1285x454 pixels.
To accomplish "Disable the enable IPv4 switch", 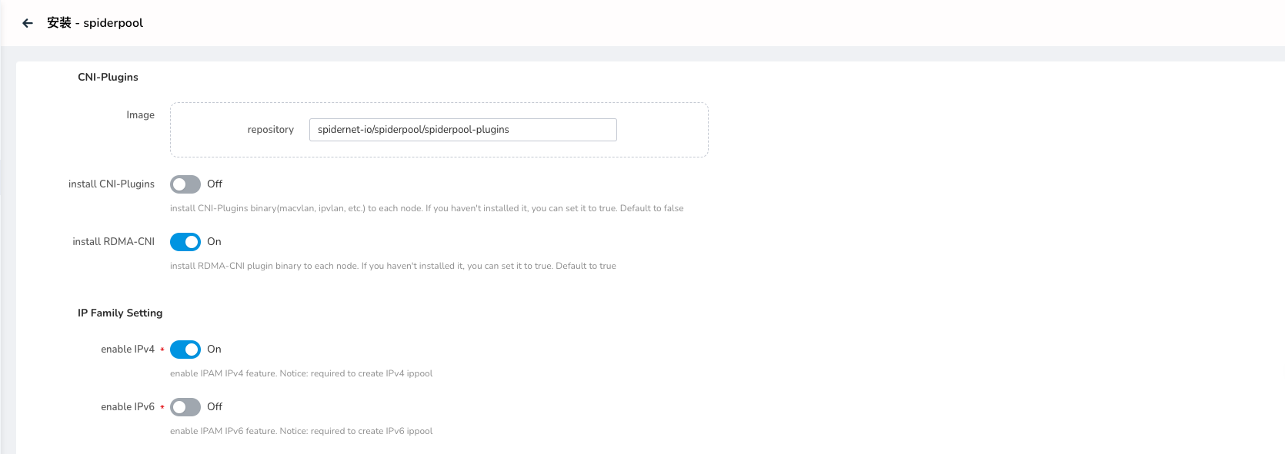I will [185, 350].
